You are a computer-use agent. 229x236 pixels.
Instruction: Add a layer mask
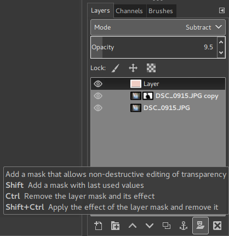pyautogui.click(x=201, y=226)
